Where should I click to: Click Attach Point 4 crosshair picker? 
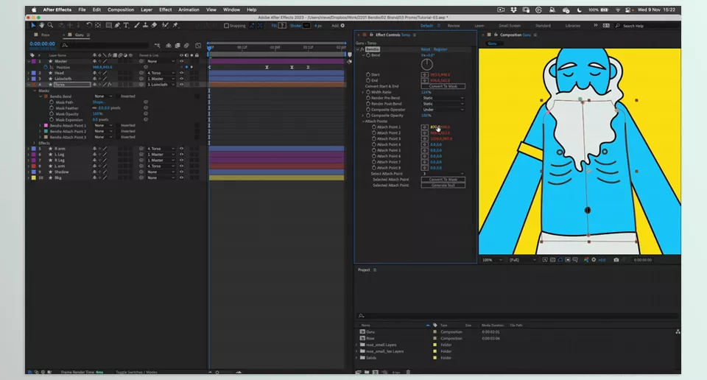pyautogui.click(x=425, y=144)
